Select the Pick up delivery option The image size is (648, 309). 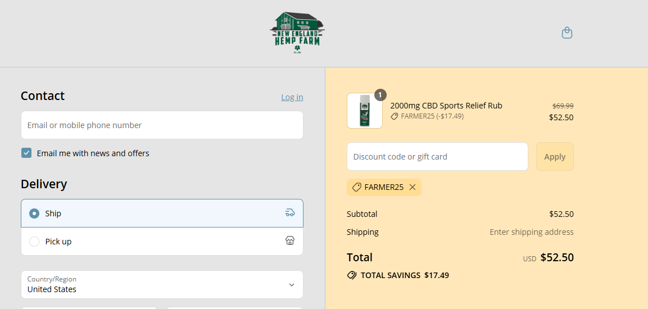point(162,241)
